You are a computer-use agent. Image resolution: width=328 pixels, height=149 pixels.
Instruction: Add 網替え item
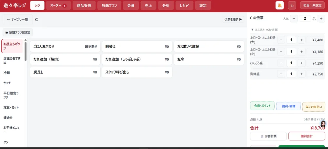[x=137, y=47]
